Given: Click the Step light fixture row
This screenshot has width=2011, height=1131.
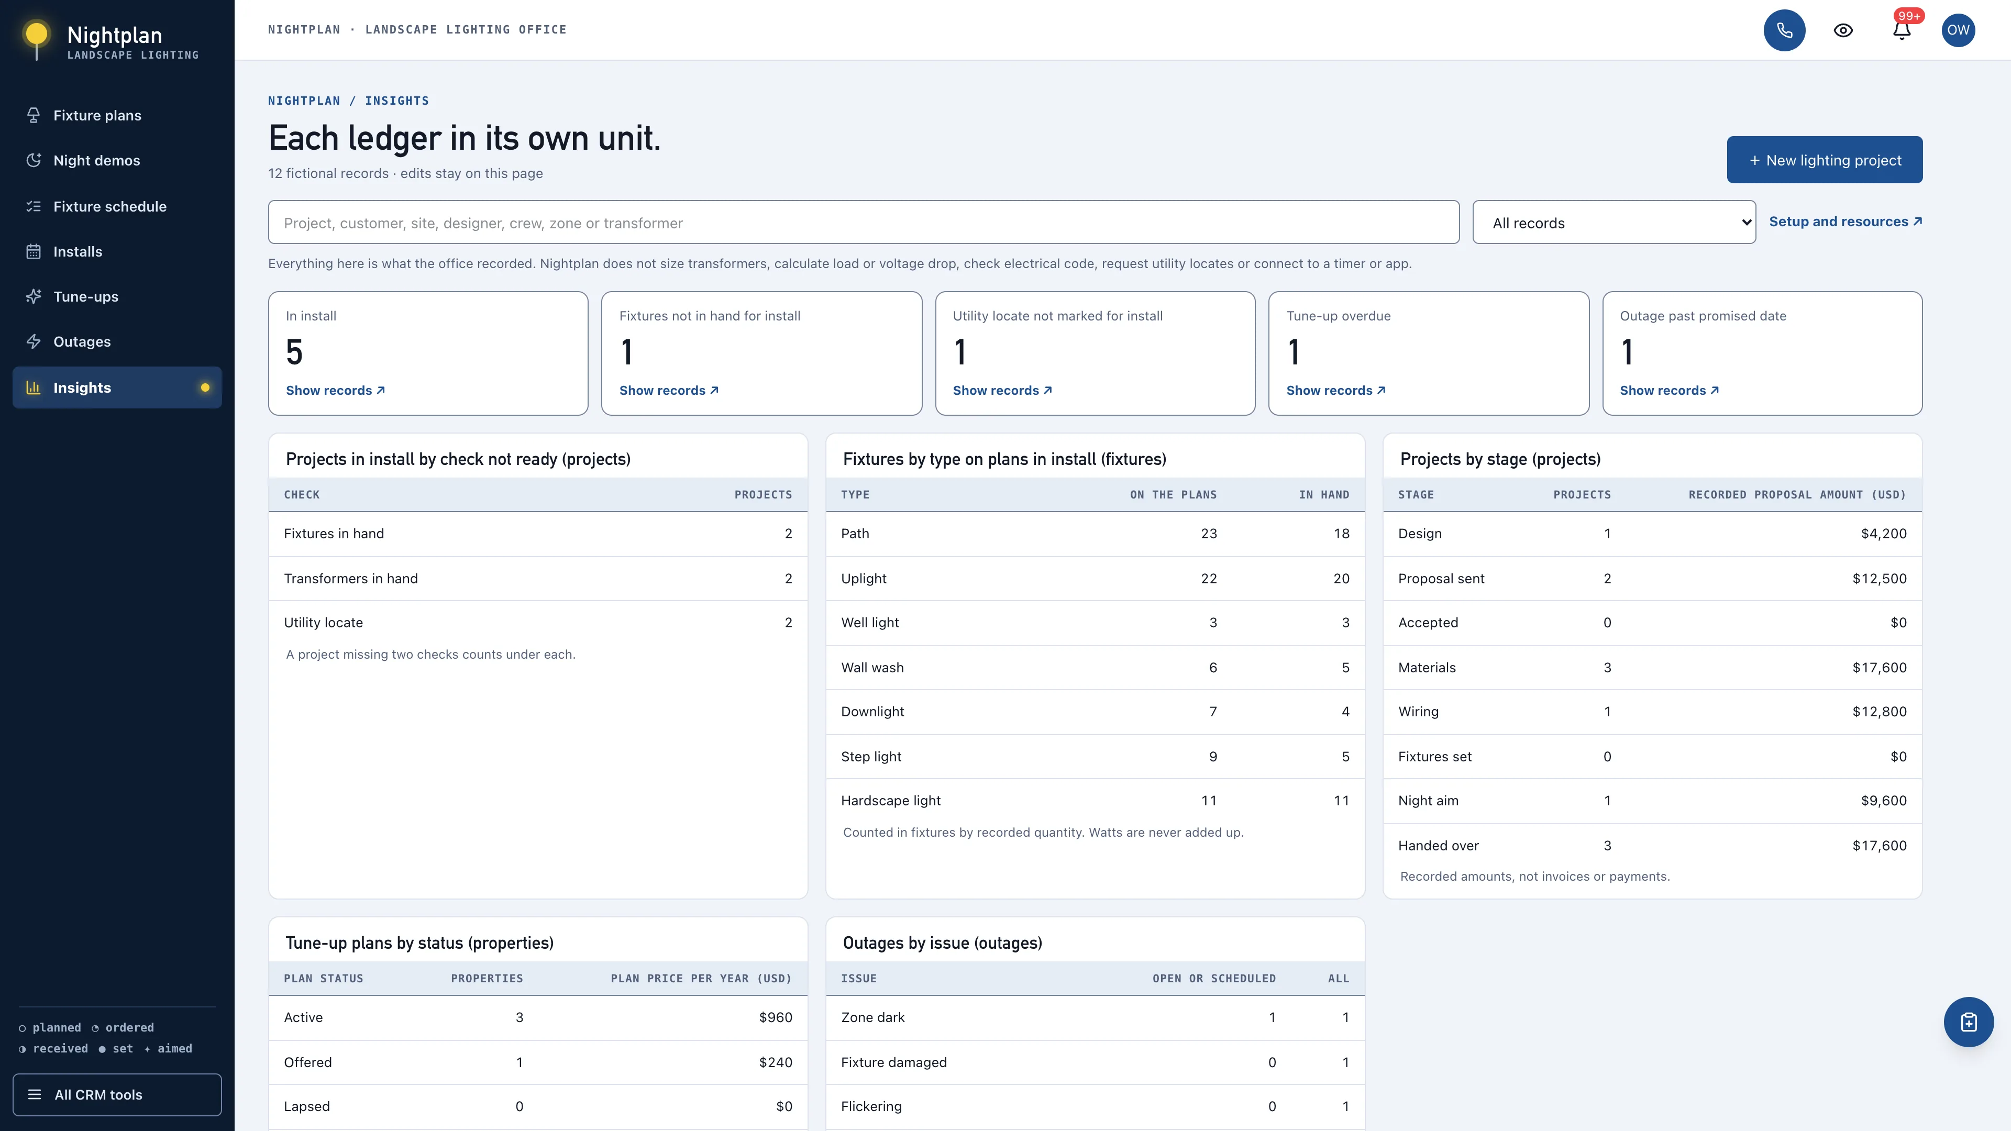Looking at the screenshot, I should 1095,756.
